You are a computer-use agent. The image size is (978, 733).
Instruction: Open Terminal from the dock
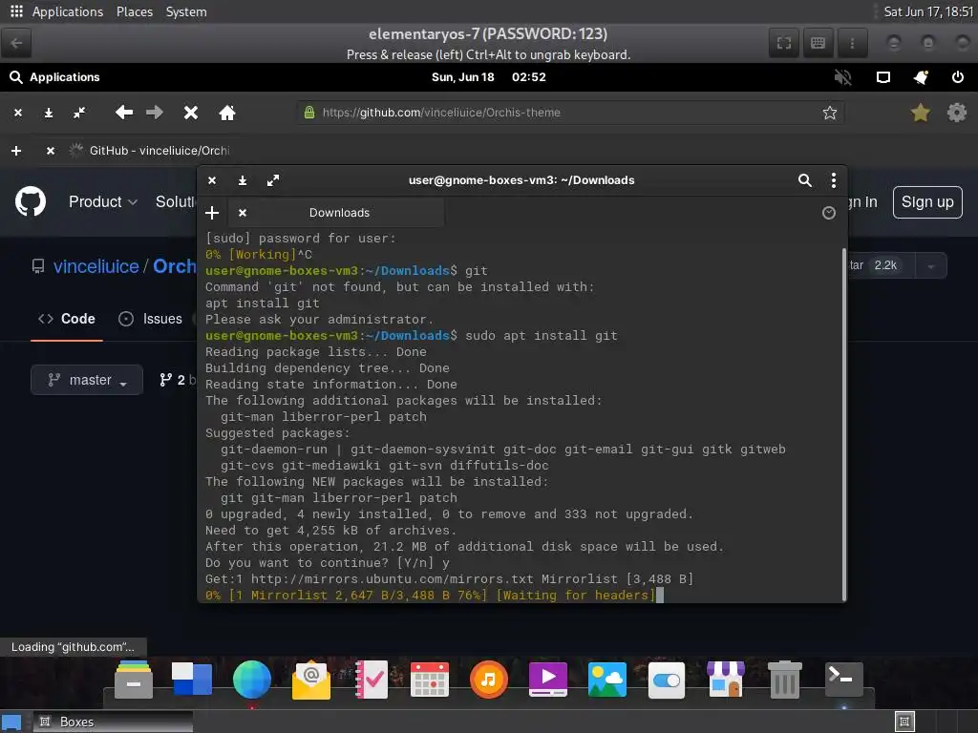844,680
